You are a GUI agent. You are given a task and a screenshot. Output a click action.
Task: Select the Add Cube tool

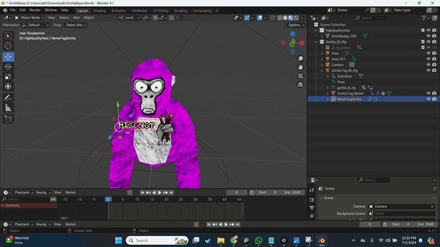[x=8, y=119]
